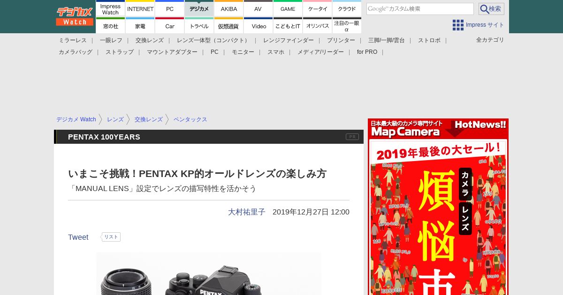Select the デジカメ tab in top navigation
Screen dimensions: 563x295
pyautogui.click(x=199, y=8)
